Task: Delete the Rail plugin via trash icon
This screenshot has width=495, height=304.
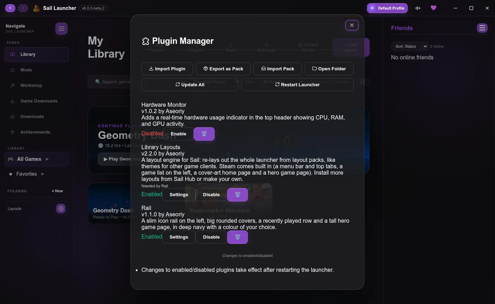Action: pos(238,237)
